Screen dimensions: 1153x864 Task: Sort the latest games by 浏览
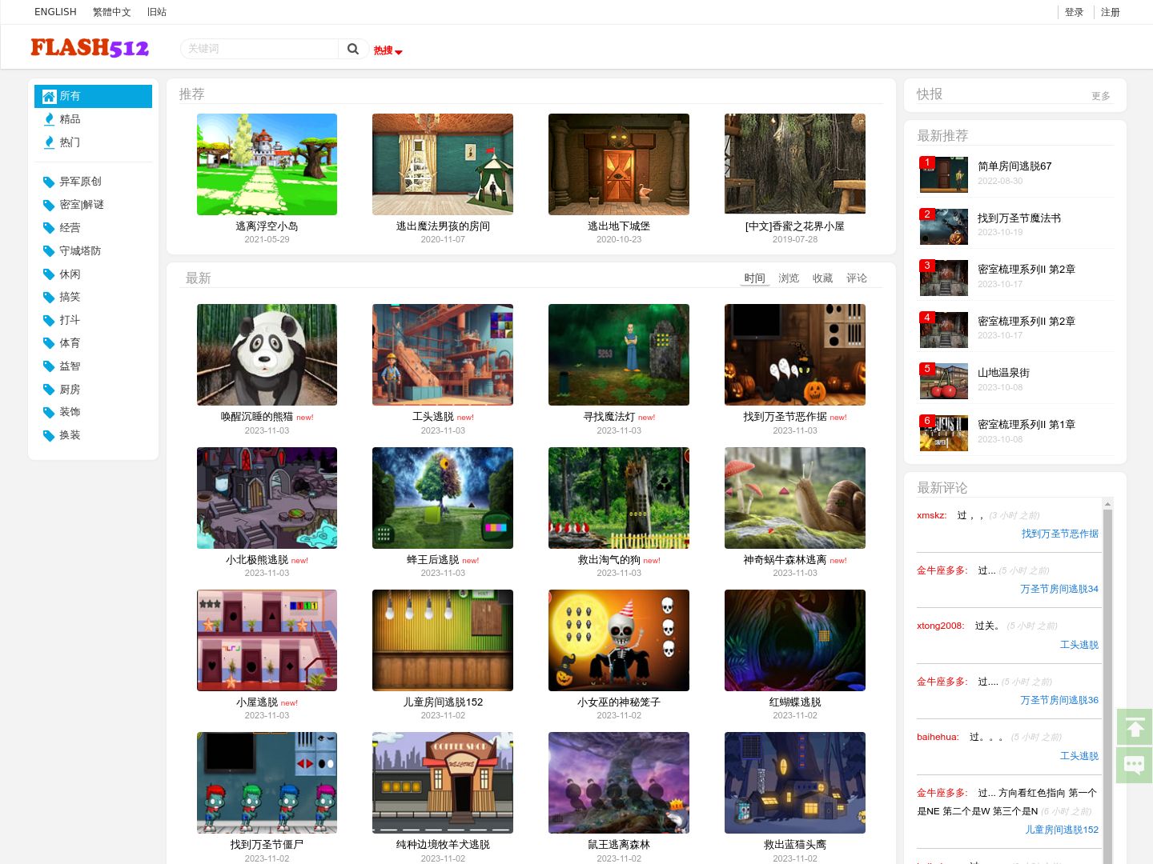coord(789,278)
